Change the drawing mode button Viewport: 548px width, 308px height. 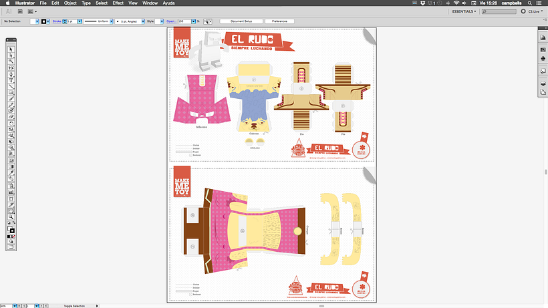tap(11, 242)
